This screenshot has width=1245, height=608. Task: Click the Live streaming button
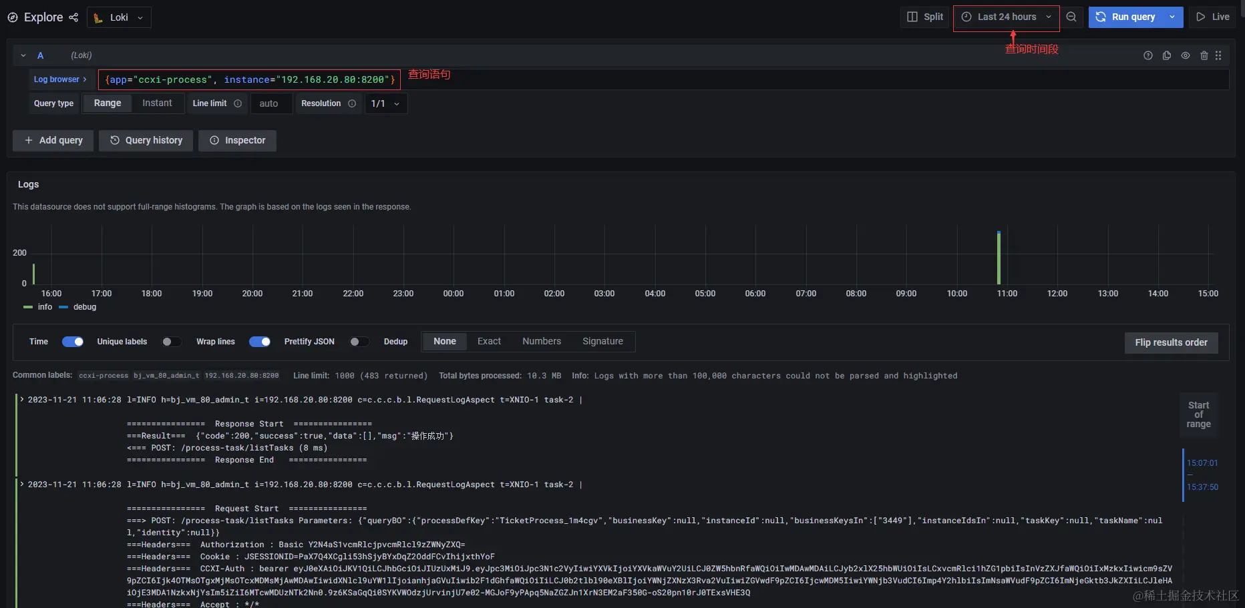(1212, 17)
